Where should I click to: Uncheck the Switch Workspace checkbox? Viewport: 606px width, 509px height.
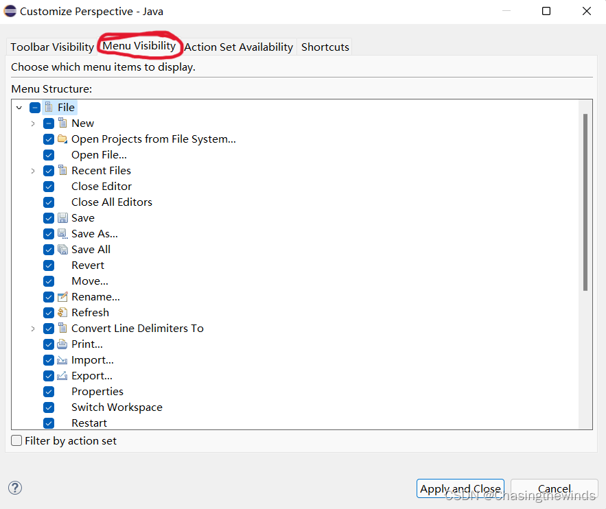pos(49,407)
